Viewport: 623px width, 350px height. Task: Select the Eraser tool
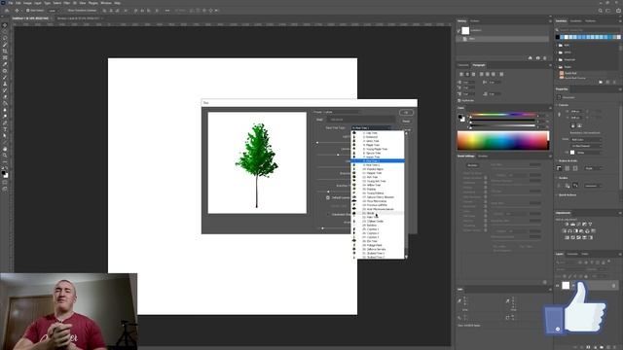5,97
